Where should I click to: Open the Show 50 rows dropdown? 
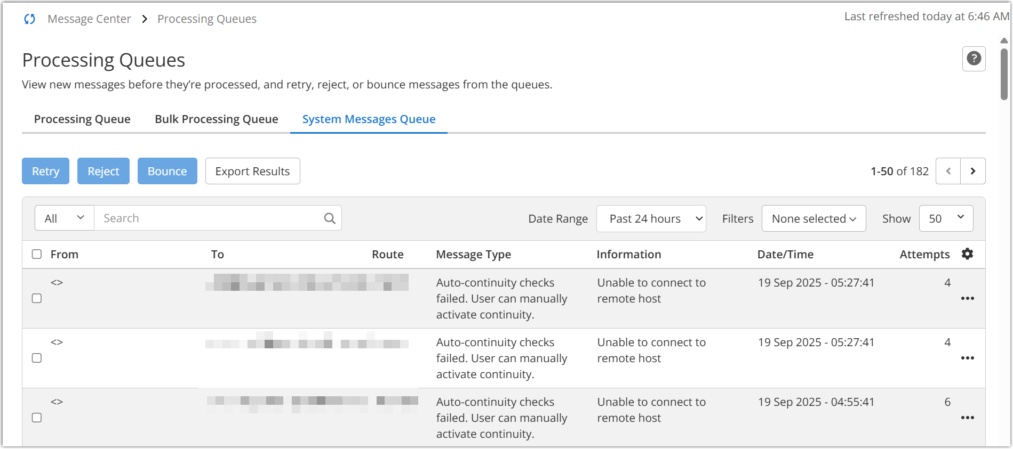[946, 219]
